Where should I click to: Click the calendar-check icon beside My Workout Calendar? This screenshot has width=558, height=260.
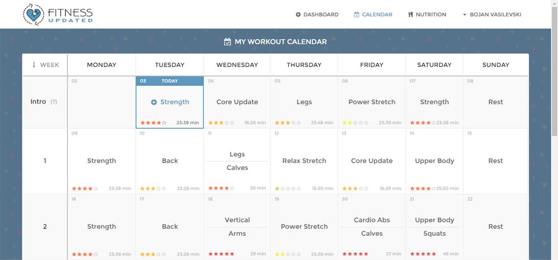227,42
